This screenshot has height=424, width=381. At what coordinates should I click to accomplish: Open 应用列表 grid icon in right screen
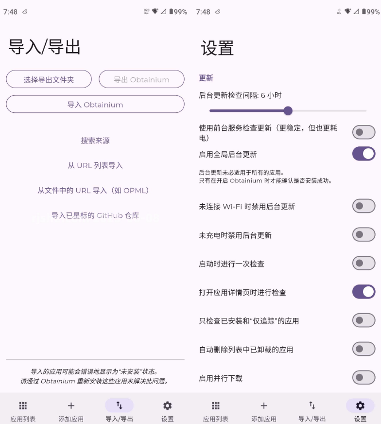click(x=216, y=406)
